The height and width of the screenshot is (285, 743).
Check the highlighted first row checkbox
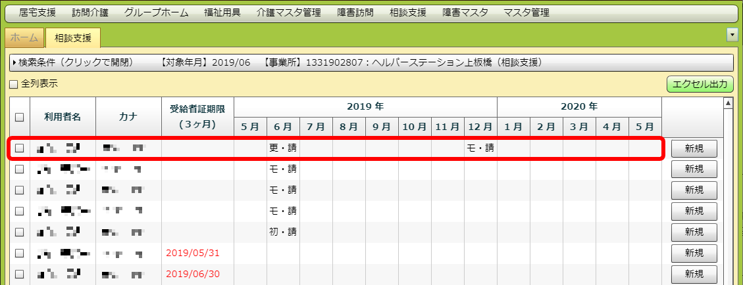pos(19,148)
